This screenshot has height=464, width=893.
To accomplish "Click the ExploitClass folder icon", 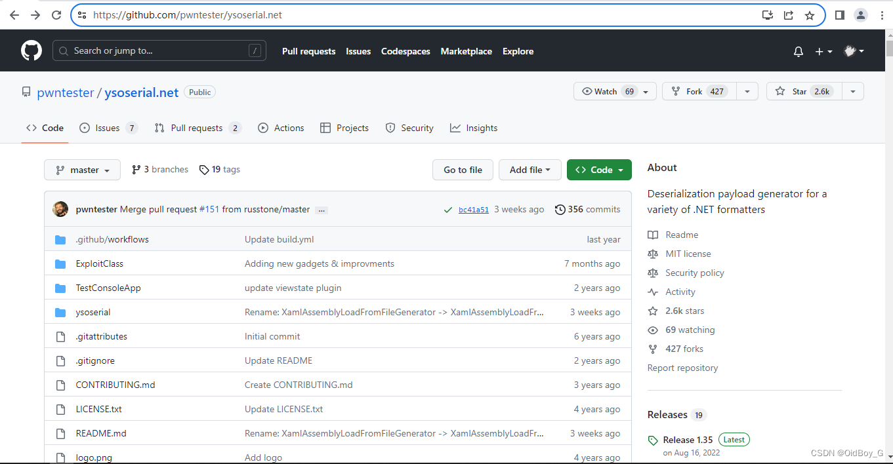I will coord(60,263).
